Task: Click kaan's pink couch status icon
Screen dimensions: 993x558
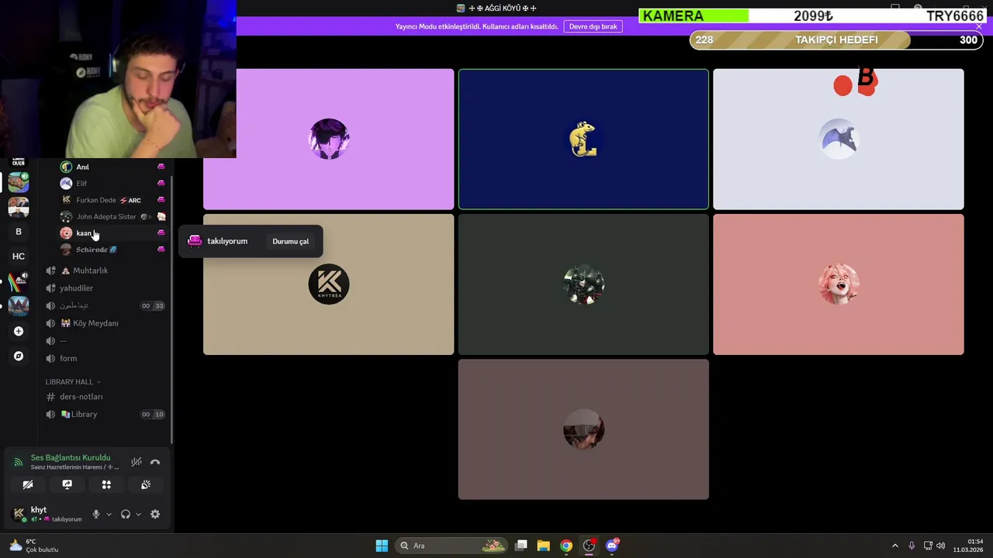Action: (161, 232)
